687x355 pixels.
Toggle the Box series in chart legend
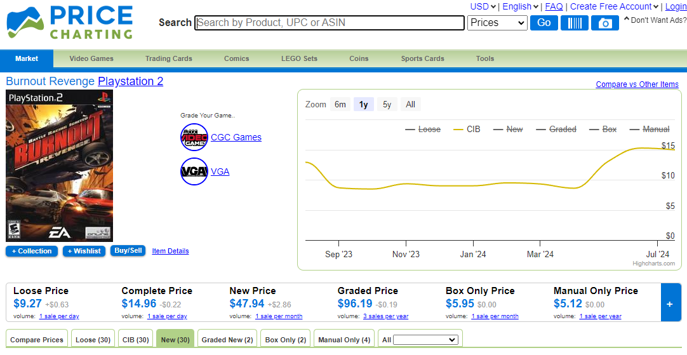point(603,130)
